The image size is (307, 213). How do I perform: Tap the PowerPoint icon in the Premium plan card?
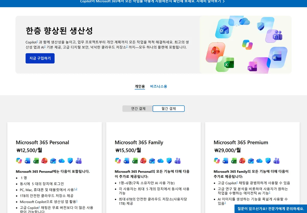pyautogui.click(x=242, y=161)
